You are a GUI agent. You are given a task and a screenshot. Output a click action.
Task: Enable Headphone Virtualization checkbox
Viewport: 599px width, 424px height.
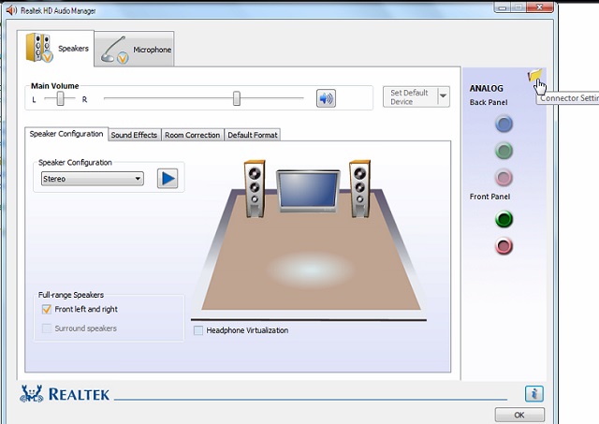[198, 330]
